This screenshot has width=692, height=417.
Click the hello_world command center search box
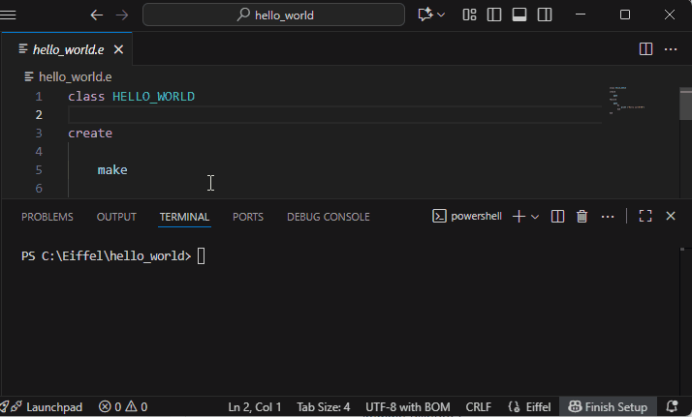(x=273, y=15)
